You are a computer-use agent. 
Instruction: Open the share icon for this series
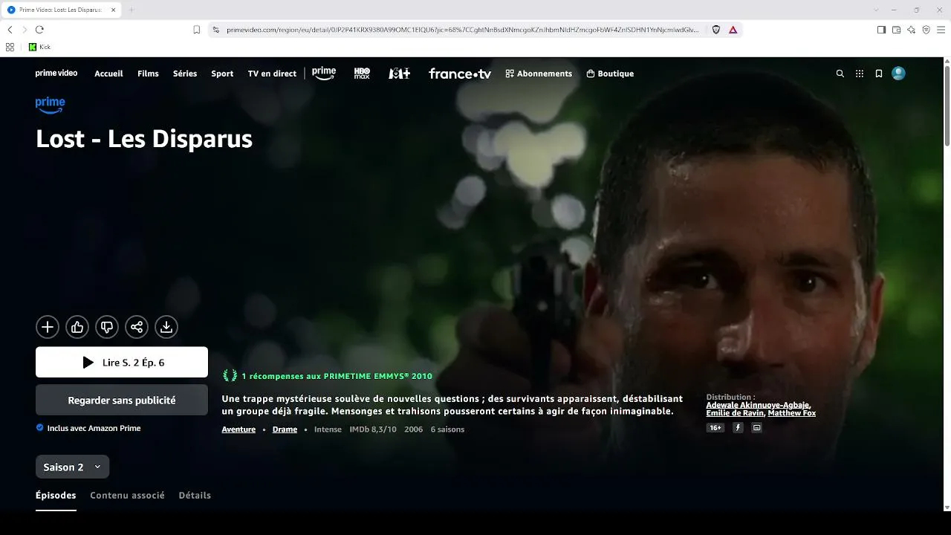tap(137, 327)
